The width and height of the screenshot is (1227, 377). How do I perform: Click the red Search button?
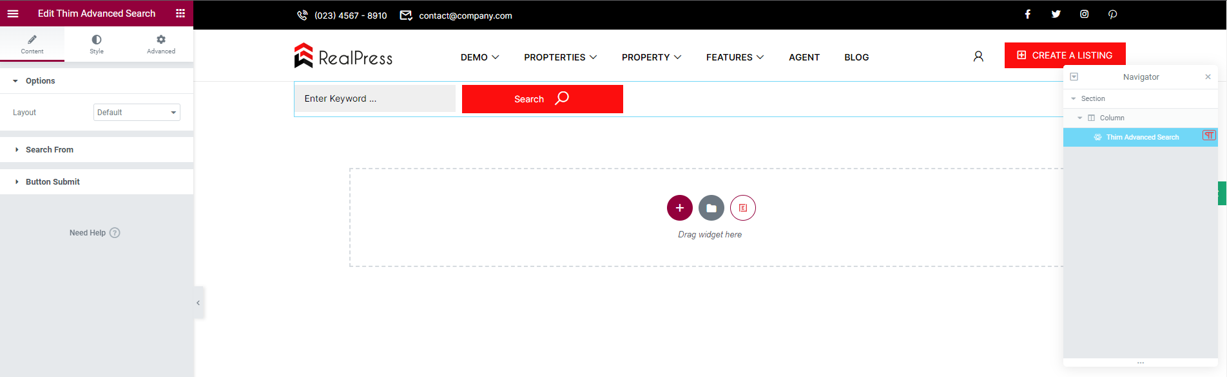pyautogui.click(x=543, y=98)
